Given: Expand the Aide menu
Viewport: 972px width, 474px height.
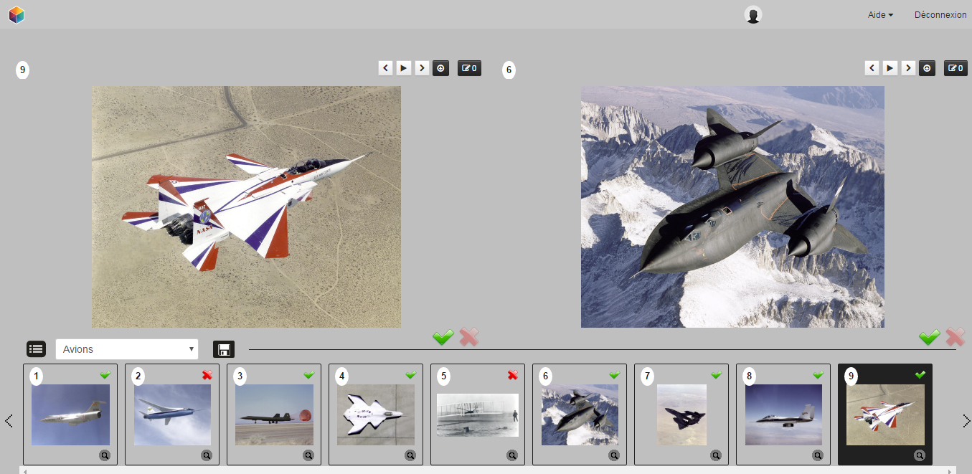Looking at the screenshot, I should pyautogui.click(x=880, y=15).
